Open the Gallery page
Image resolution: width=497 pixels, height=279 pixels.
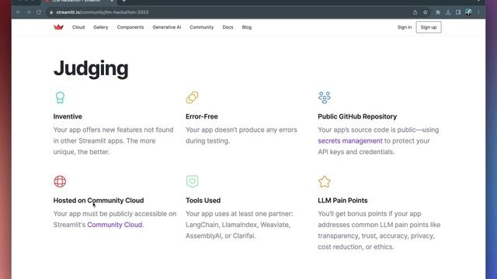pyautogui.click(x=101, y=27)
